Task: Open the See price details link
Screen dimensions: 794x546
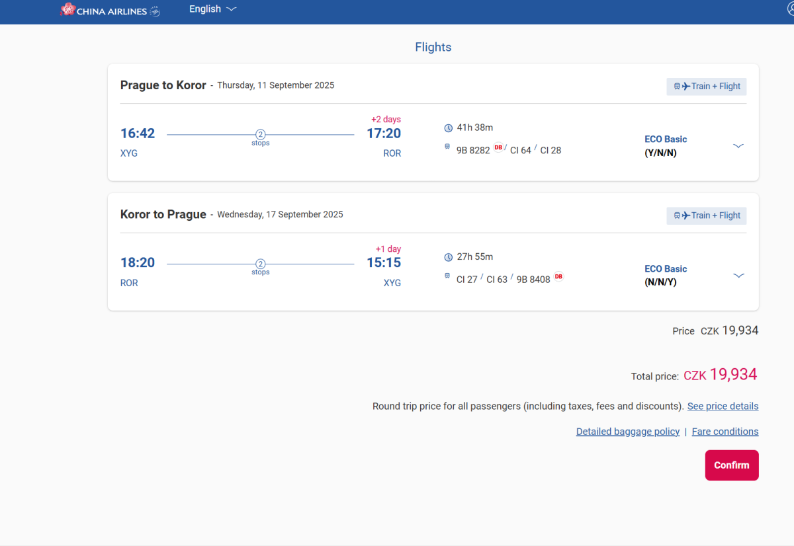Action: click(x=723, y=407)
